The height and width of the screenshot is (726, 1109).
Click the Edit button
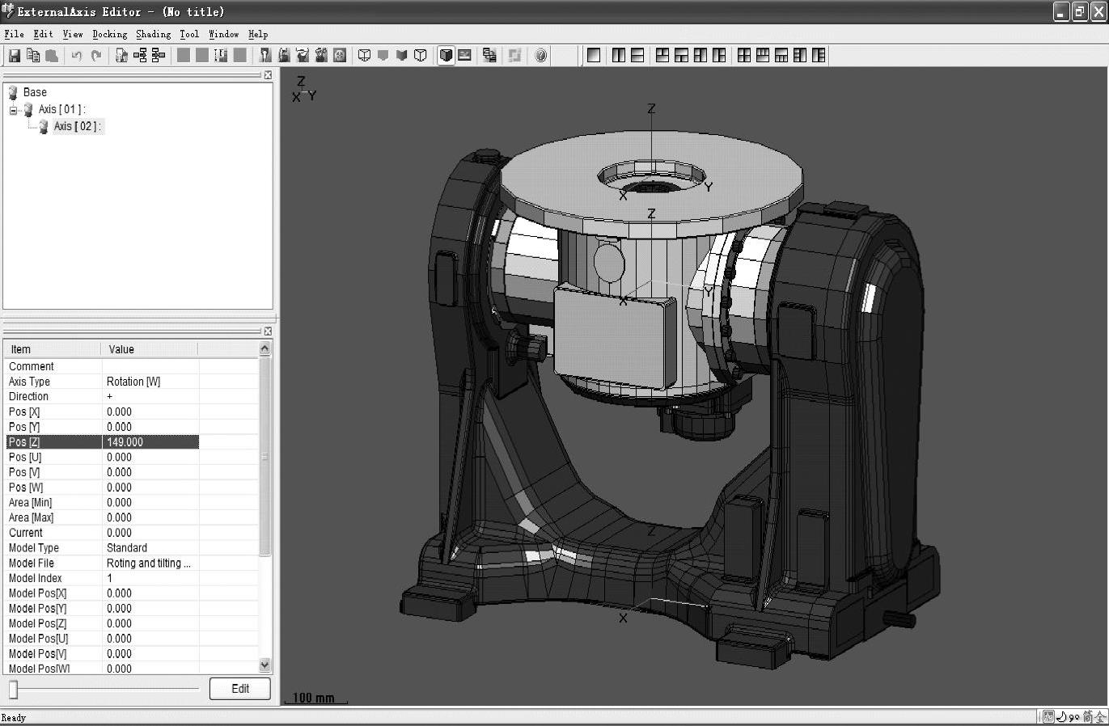click(x=239, y=689)
